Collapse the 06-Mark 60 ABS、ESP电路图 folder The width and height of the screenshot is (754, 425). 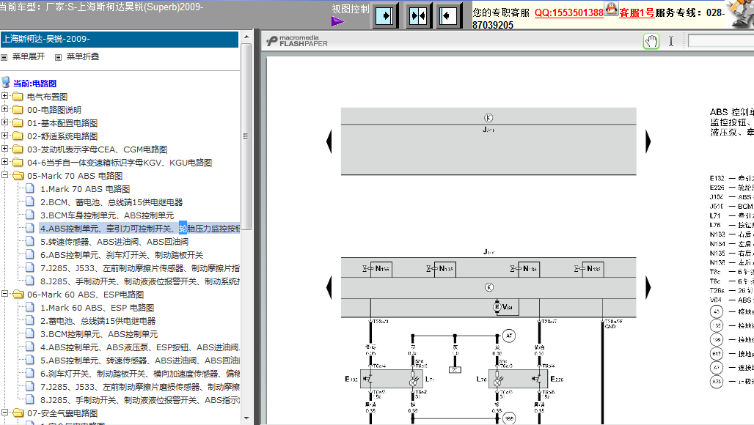[x=4, y=293]
